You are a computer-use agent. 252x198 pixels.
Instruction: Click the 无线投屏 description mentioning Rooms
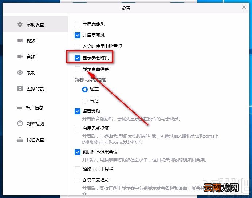click(x=150, y=139)
